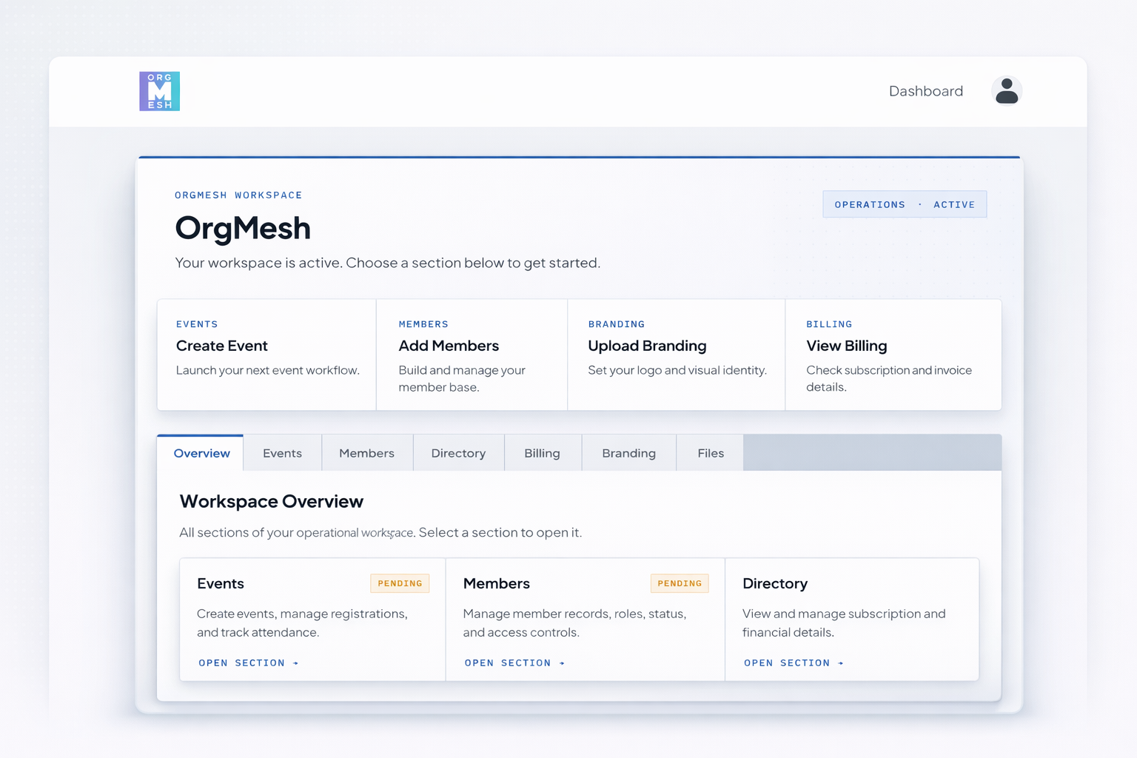
Task: Click the arrow icon in Directory Open Section link
Action: [x=842, y=663]
